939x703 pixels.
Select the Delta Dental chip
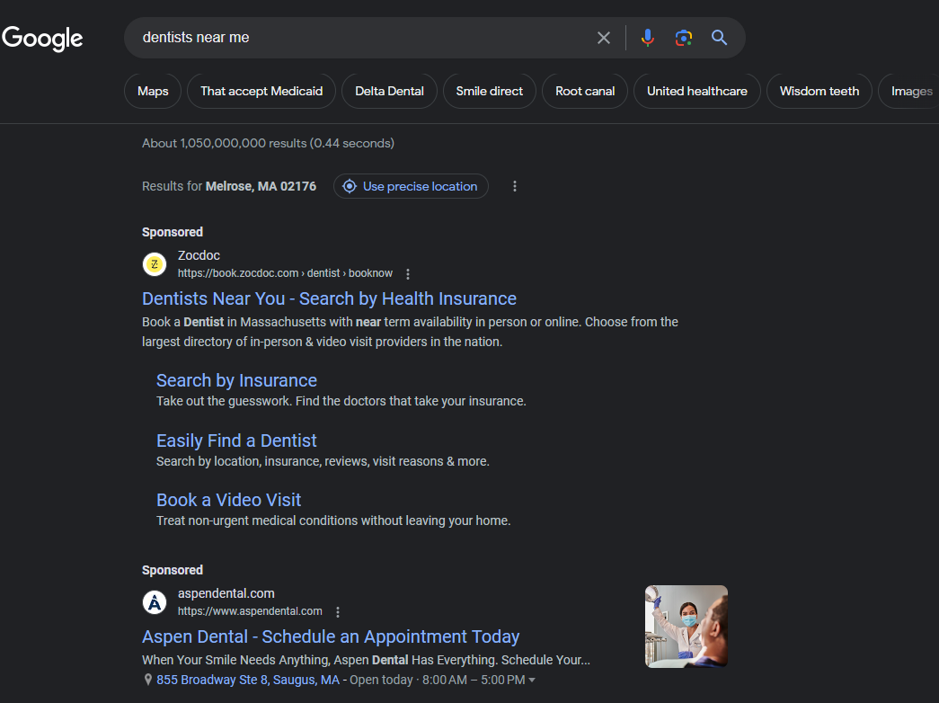click(389, 91)
